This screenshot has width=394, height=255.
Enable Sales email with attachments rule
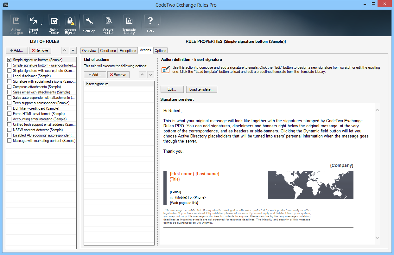coord(10,92)
